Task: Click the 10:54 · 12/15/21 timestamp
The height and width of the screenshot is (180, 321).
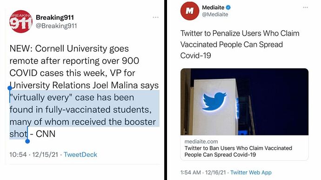Action: pos(34,154)
